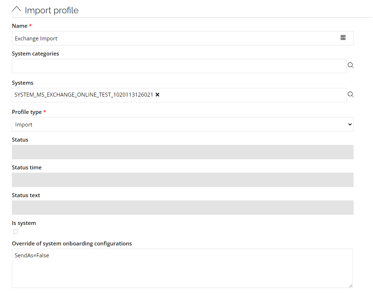Image resolution: width=373 pixels, height=293 pixels.
Task: Click into the Name field with Exchange Import
Action: pos(182,38)
